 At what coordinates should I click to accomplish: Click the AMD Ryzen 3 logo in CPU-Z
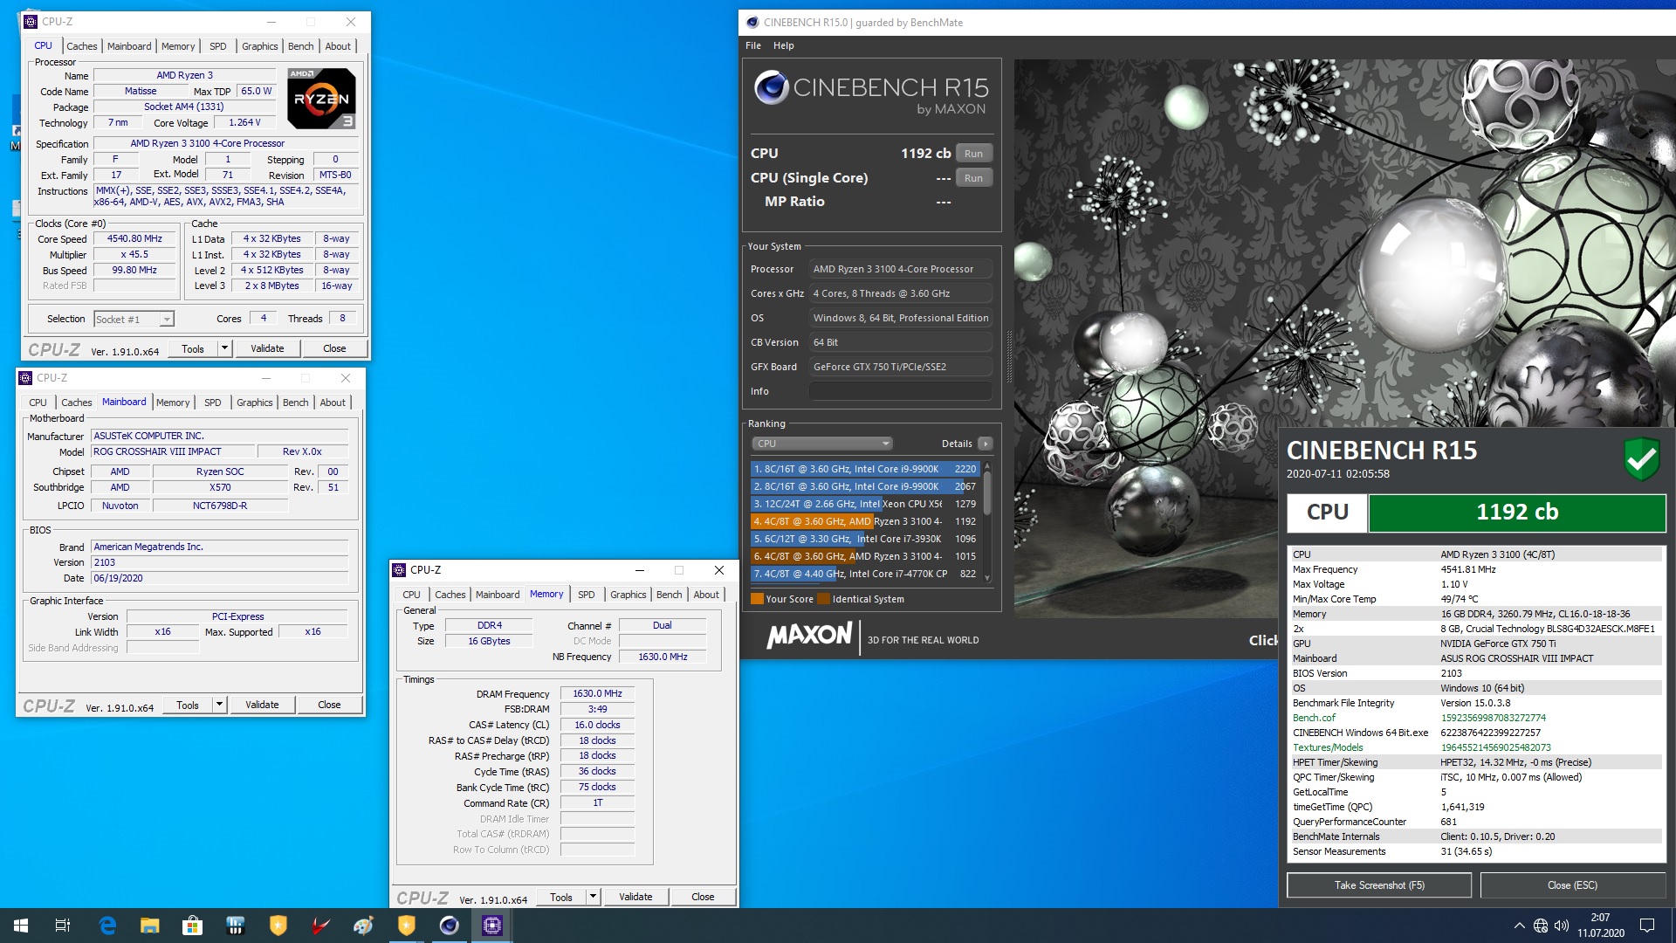tap(321, 99)
